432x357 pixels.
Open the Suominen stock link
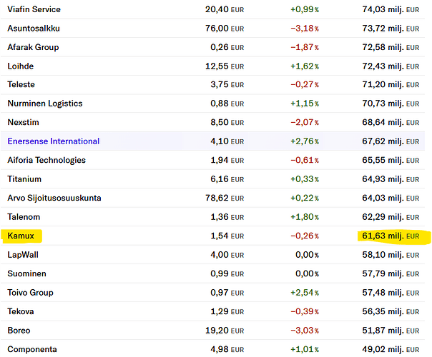pyautogui.click(x=26, y=273)
